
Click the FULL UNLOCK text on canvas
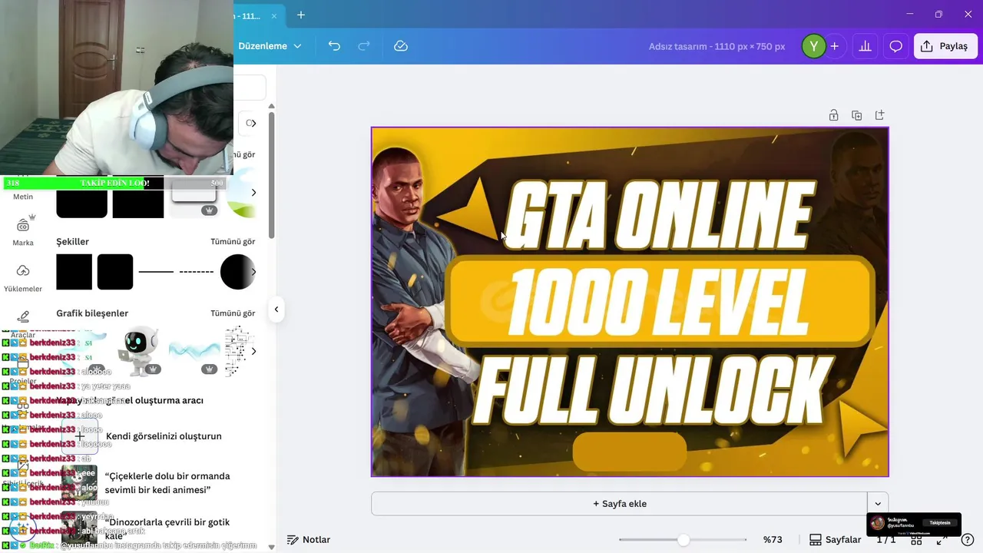(651, 392)
